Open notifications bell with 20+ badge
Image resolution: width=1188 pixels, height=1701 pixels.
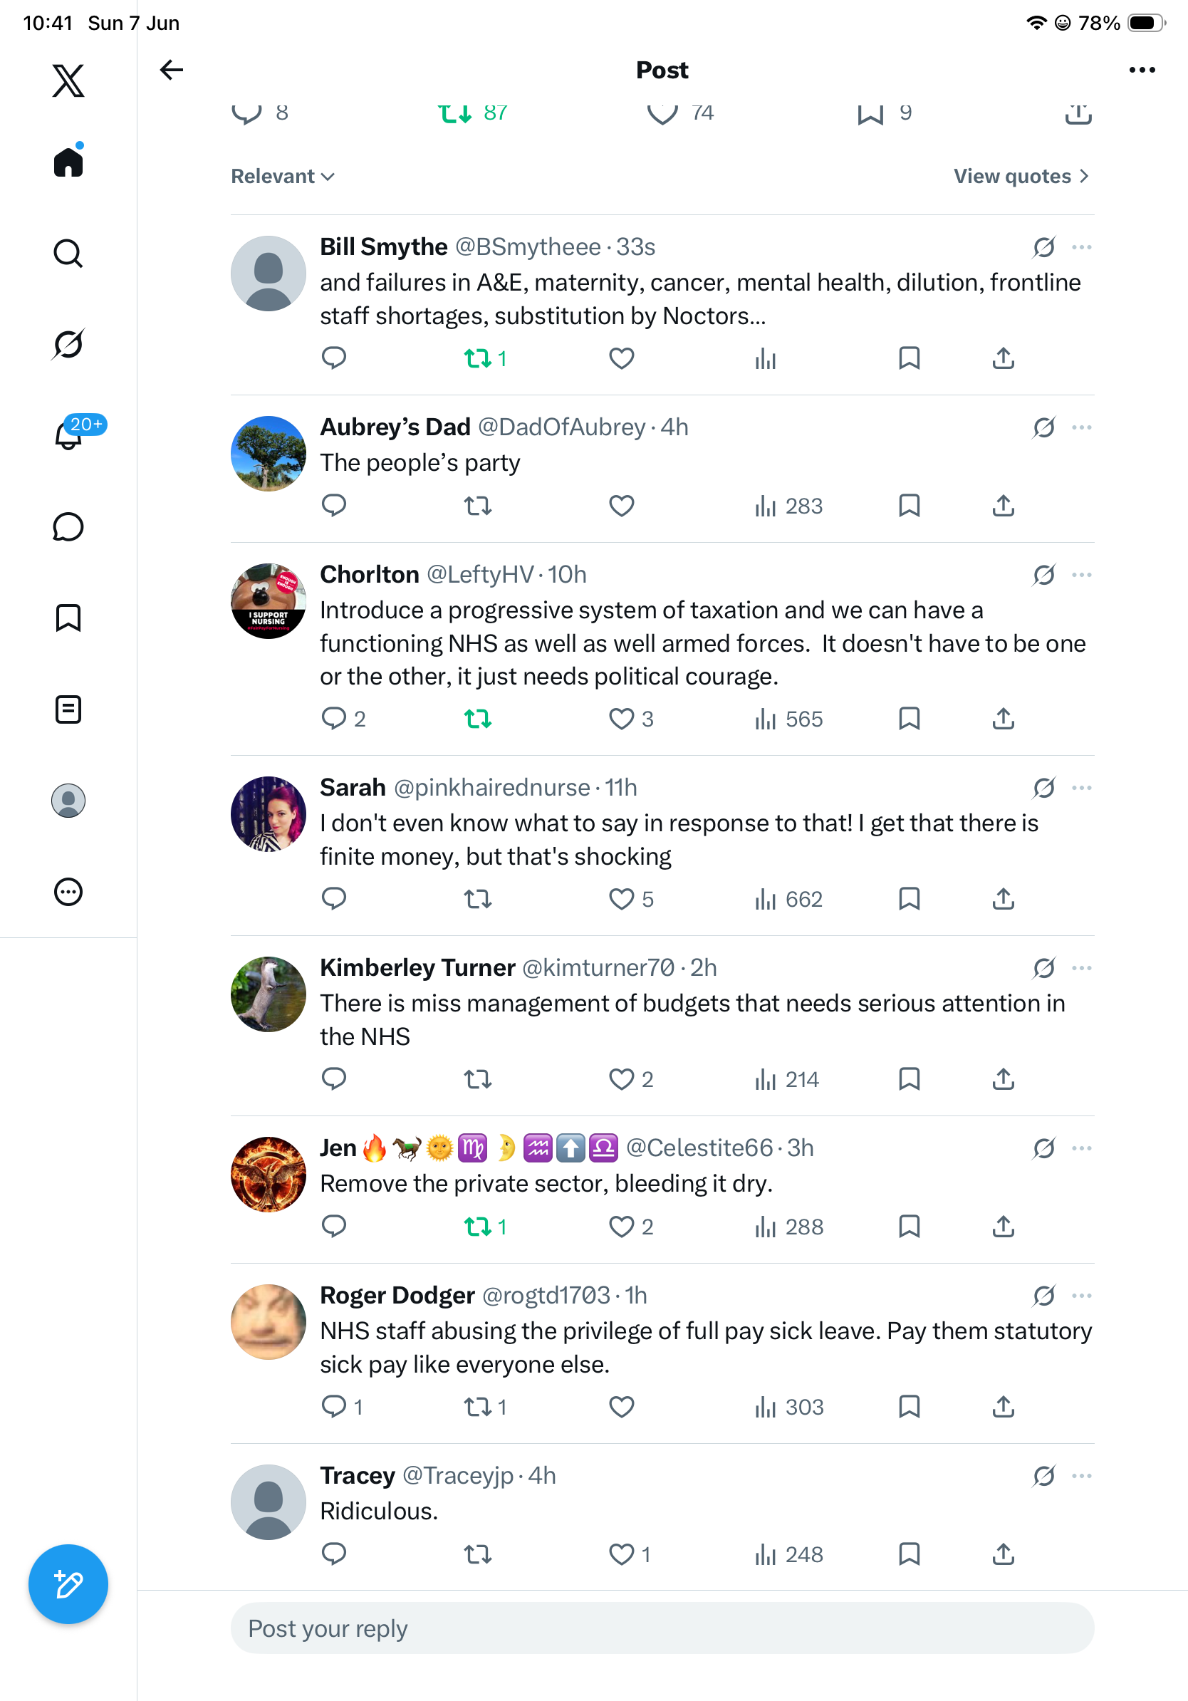coord(70,434)
